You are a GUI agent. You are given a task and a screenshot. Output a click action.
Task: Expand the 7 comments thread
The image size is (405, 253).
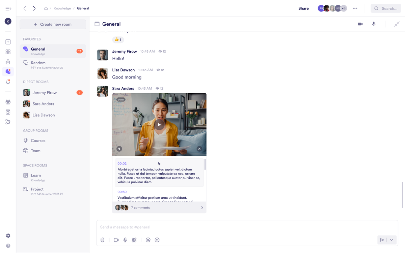pos(159,208)
